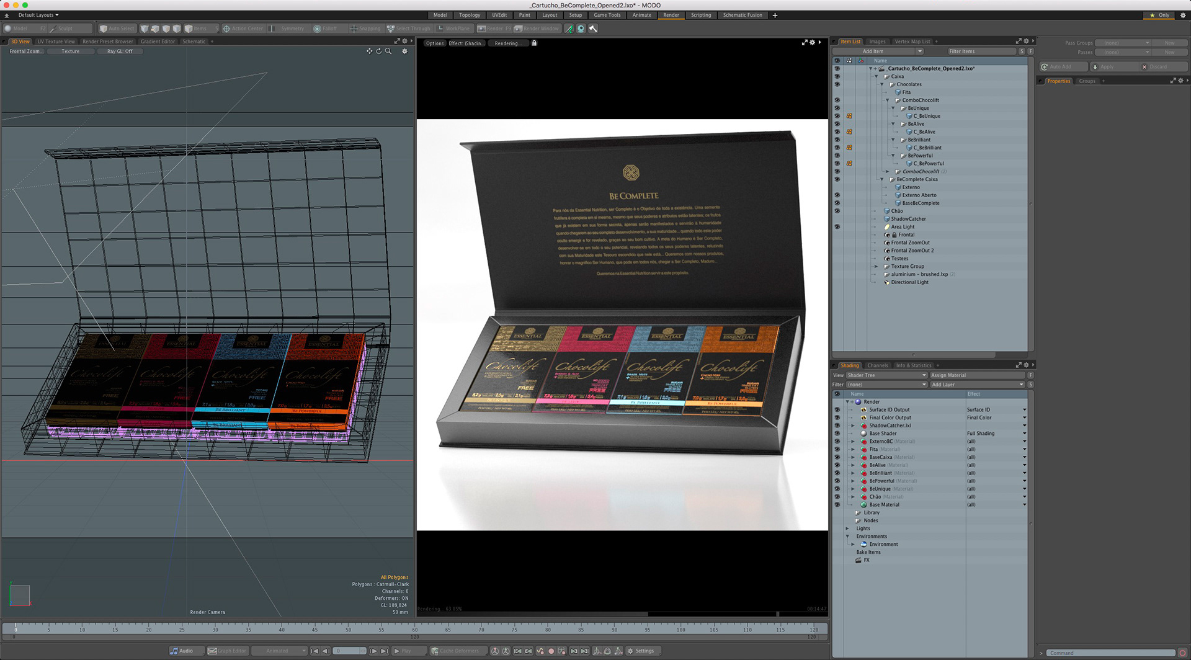The width and height of the screenshot is (1191, 660).
Task: Step forward one frame
Action: click(x=373, y=651)
